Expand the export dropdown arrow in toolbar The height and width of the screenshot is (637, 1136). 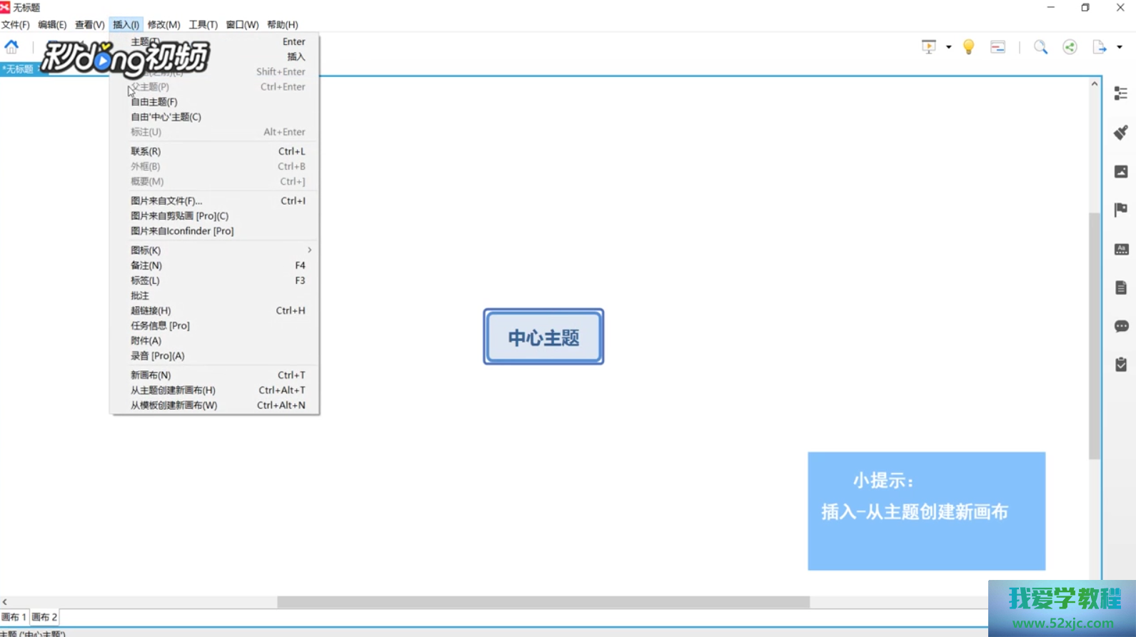click(x=1119, y=47)
